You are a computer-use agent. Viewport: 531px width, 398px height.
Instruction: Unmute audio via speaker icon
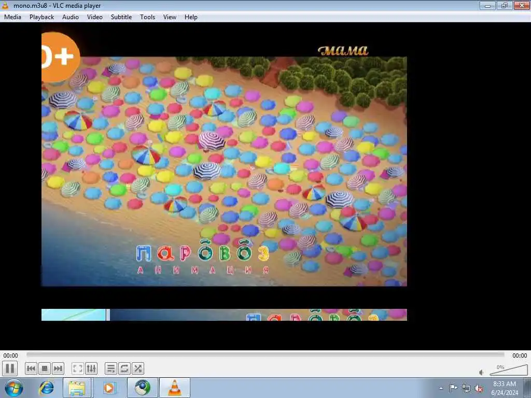(x=481, y=372)
